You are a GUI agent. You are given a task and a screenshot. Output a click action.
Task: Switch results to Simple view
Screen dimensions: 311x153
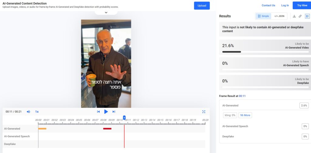click(x=263, y=16)
